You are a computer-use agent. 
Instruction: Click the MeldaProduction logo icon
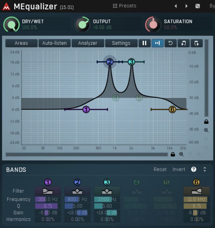pyautogui.click(x=6, y=7)
